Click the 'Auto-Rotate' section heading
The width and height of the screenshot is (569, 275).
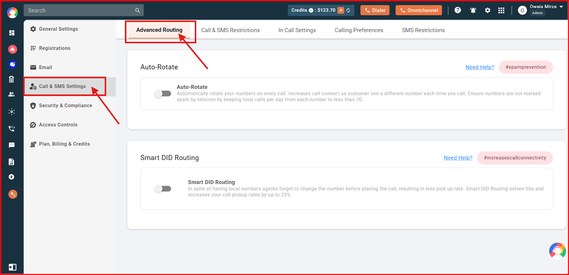159,67
